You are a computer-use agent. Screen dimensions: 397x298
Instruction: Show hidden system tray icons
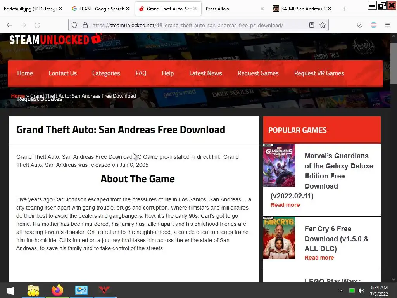pos(342,291)
